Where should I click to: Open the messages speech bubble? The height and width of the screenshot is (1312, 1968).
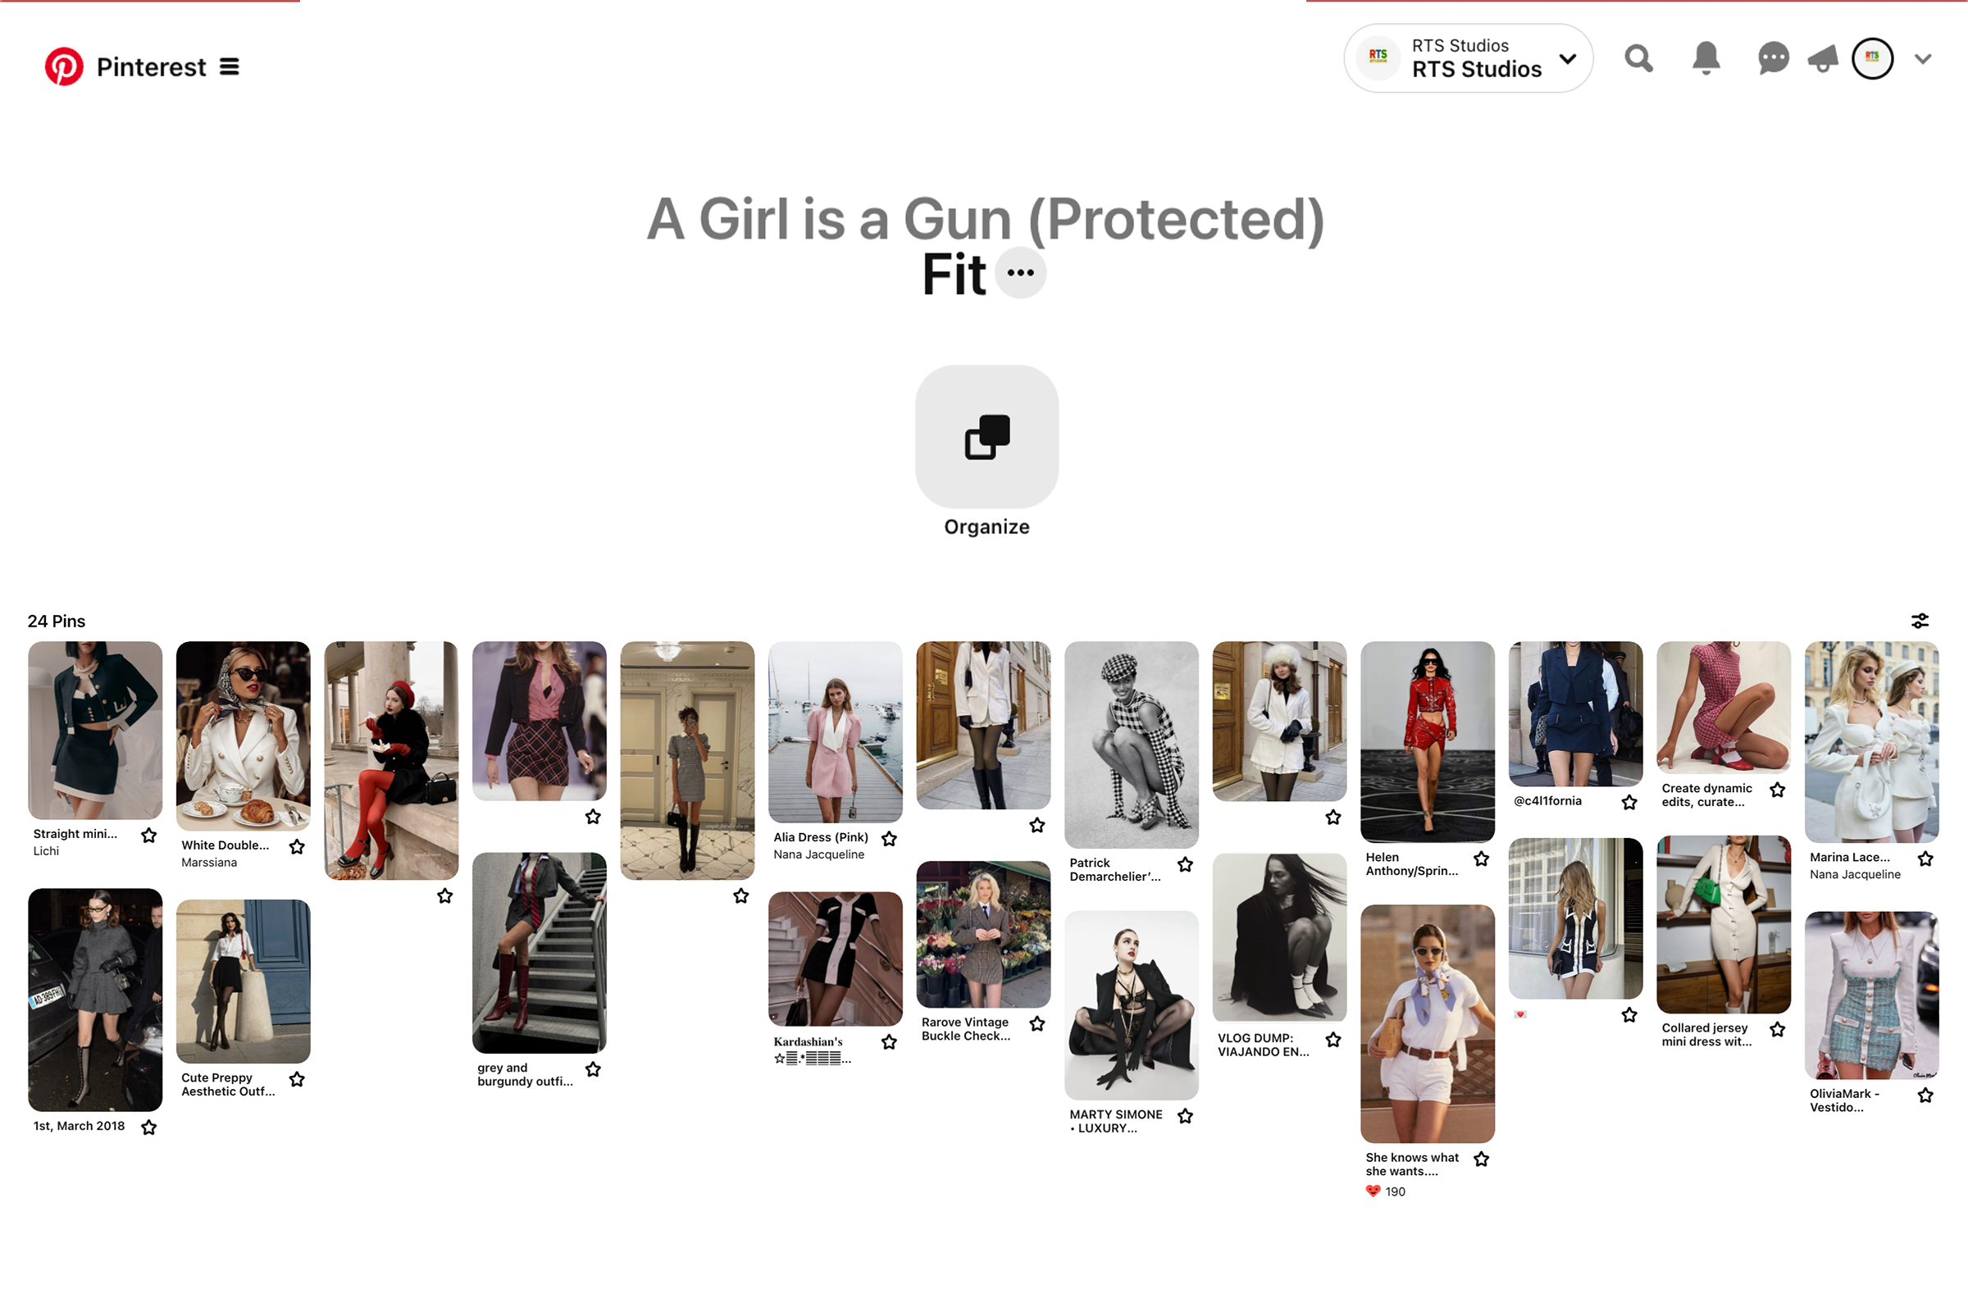(1773, 58)
